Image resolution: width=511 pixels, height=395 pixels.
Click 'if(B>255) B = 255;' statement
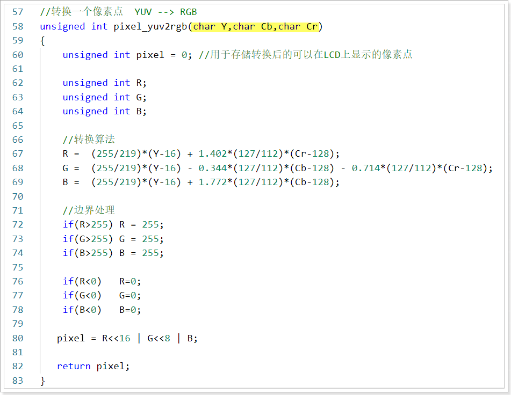(x=113, y=253)
